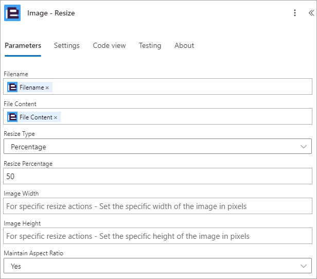Click the Filename token's Encodian icon
Image resolution: width=317 pixels, height=279 pixels.
12,87
